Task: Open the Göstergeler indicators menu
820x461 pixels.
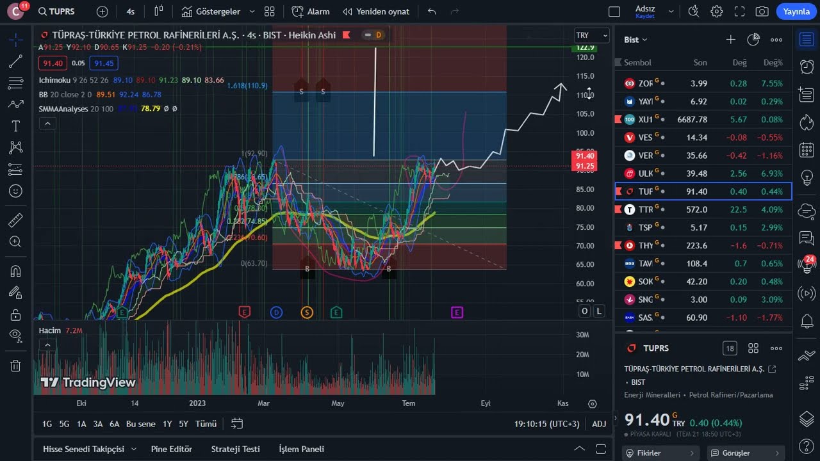Action: 211,12
